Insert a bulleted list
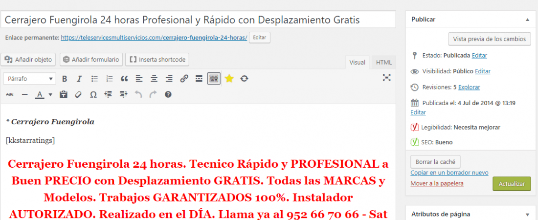The height and width of the screenshot is (220, 538). 94,79
